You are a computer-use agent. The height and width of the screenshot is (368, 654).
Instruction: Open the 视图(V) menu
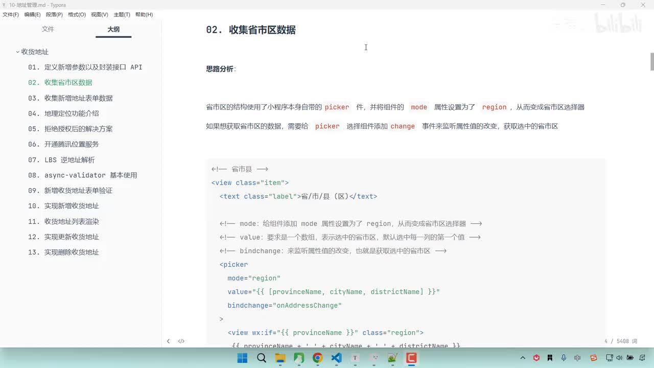[100, 15]
